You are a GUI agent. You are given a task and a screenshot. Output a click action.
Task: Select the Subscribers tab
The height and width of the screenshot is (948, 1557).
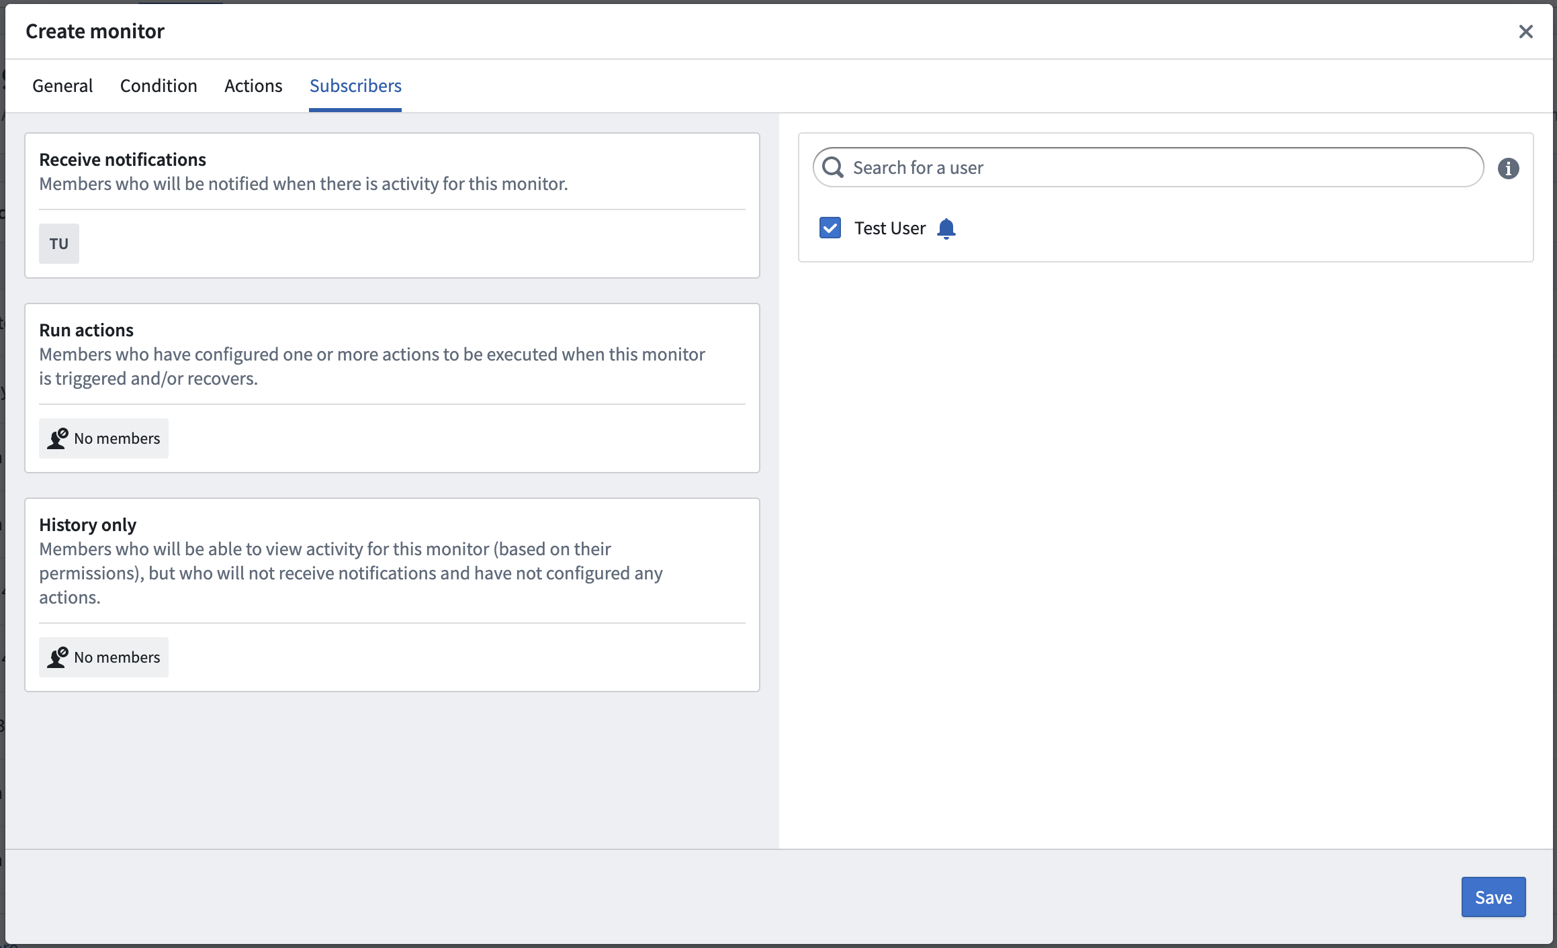point(355,86)
